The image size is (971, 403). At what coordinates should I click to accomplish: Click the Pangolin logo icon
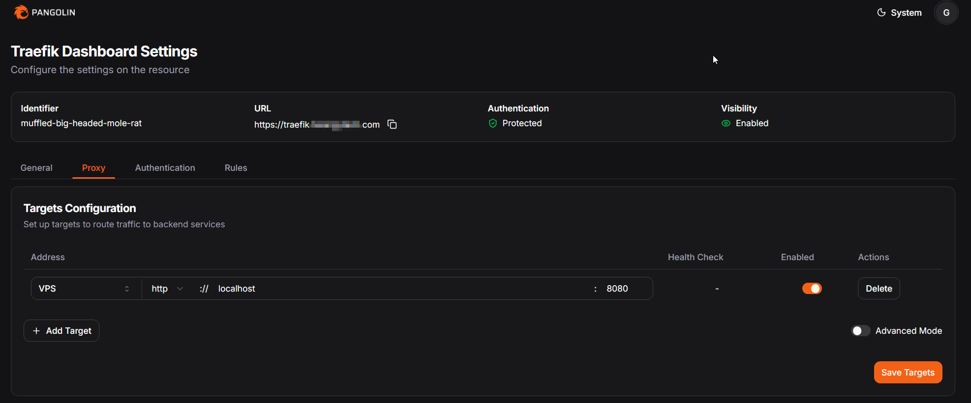click(x=21, y=12)
